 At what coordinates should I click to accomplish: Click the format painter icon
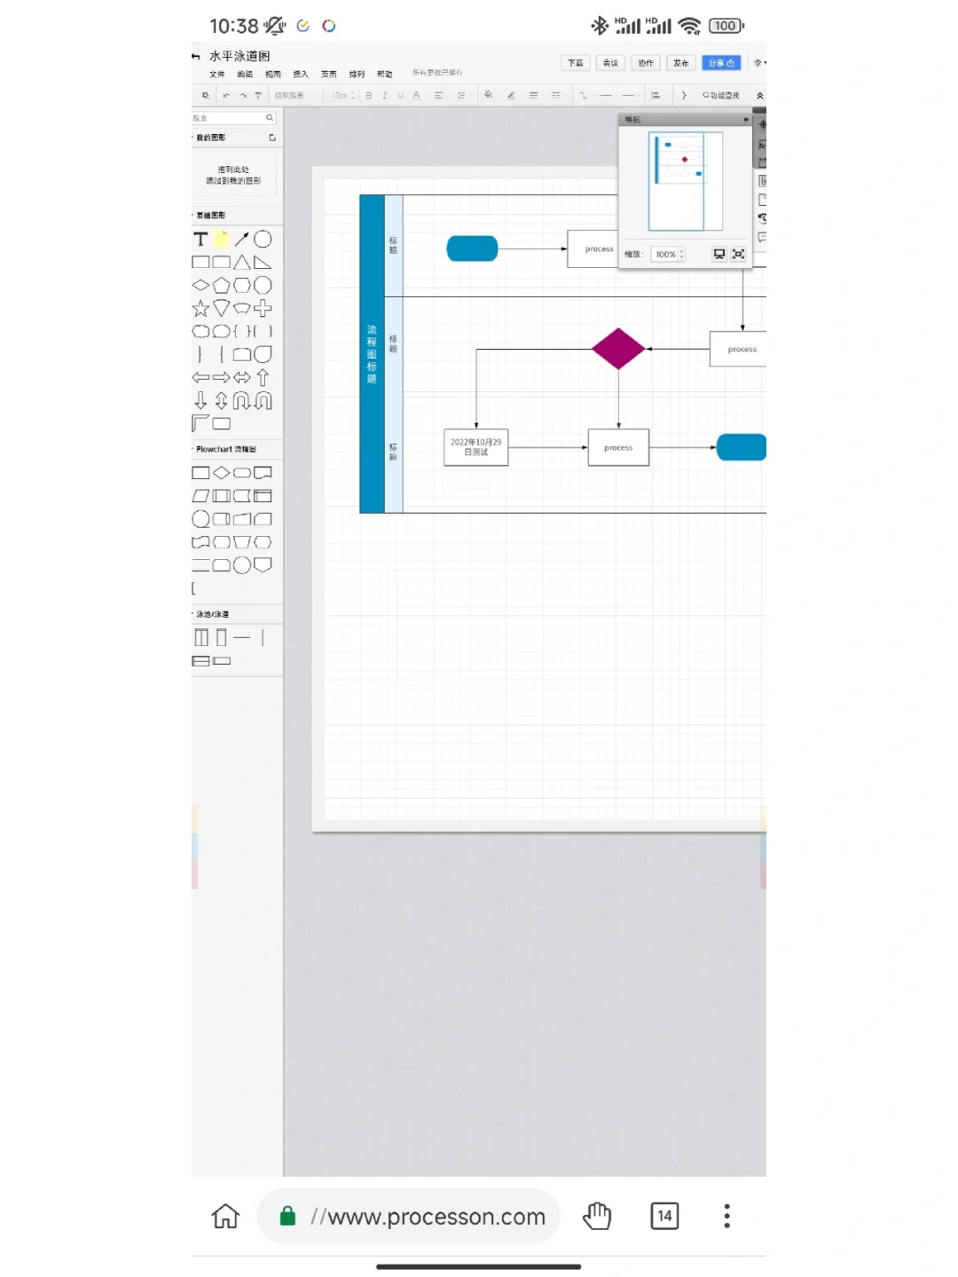point(258,95)
